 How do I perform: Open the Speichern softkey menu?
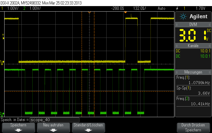click(18, 127)
